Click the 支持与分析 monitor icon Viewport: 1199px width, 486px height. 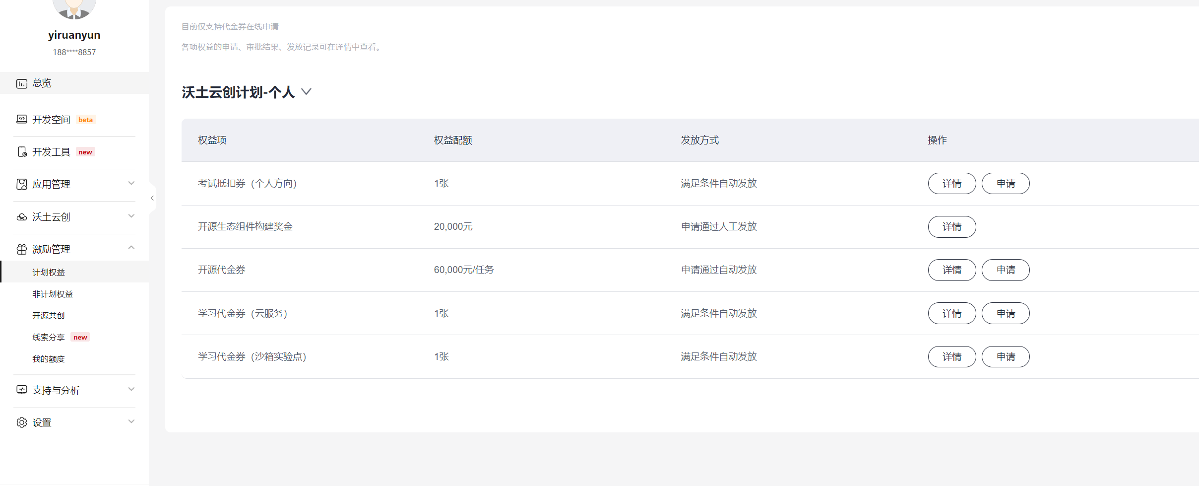(x=22, y=390)
